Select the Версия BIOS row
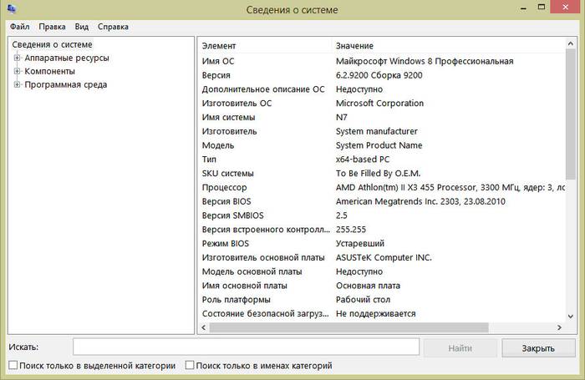 382,201
